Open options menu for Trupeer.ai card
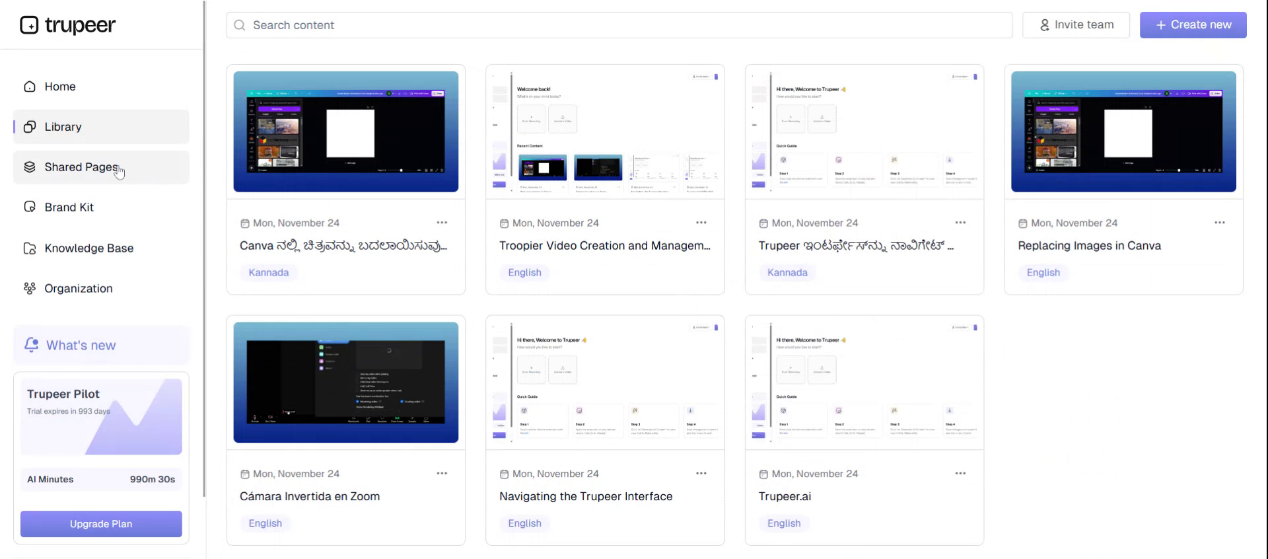The image size is (1268, 559). [x=960, y=473]
